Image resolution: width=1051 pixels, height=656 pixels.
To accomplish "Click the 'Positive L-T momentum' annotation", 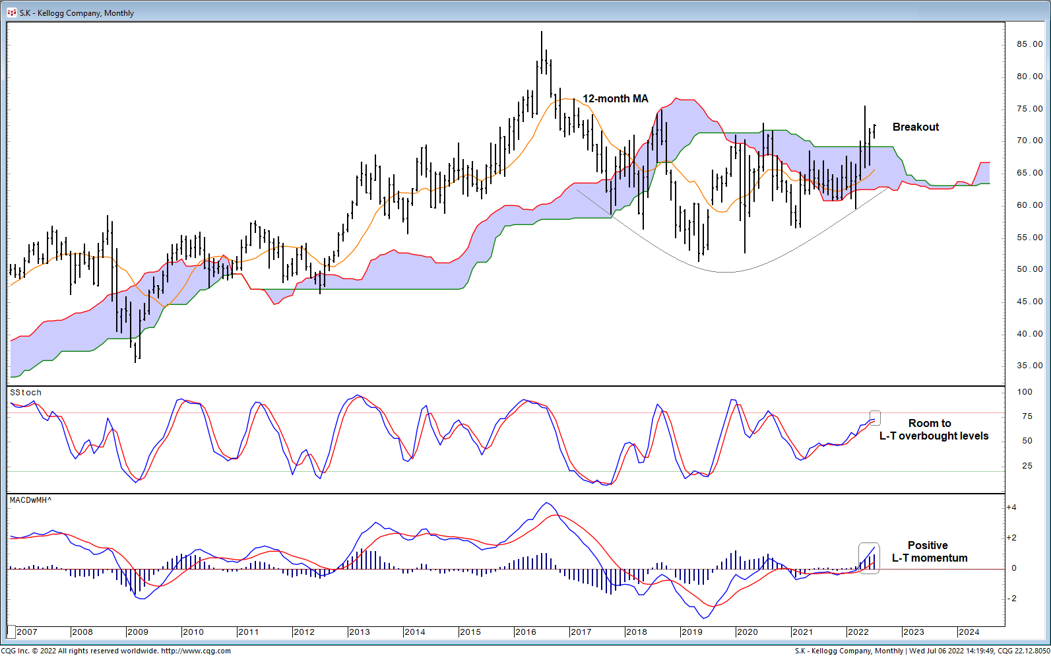I will point(929,552).
